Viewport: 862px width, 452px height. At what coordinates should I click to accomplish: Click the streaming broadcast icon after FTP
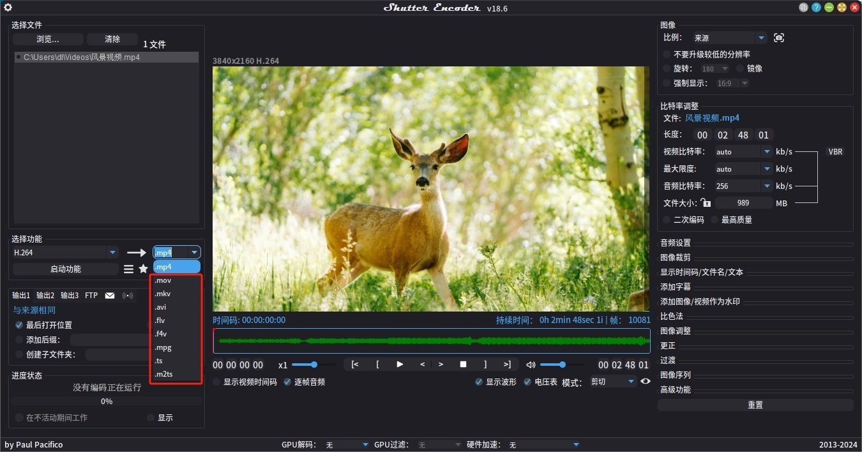pos(128,296)
